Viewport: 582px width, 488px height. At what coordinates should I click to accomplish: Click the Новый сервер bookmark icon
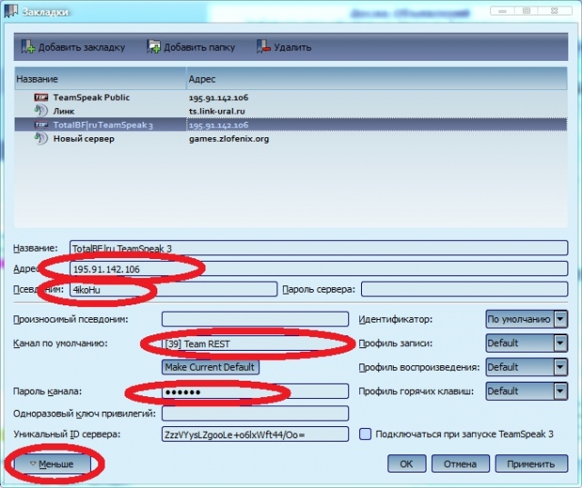tap(41, 138)
